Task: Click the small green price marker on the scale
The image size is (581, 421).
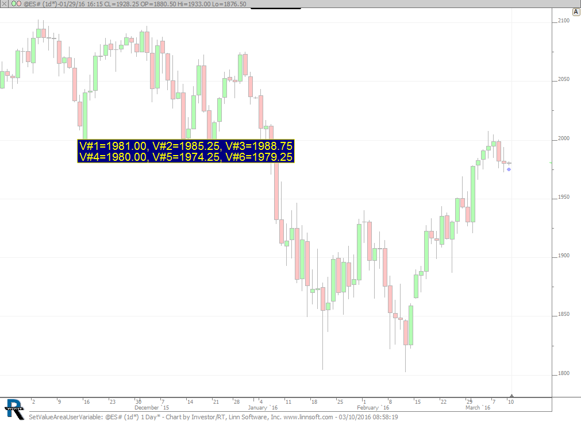Action: (x=551, y=163)
